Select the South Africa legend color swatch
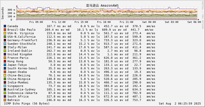Image resolution: width=205 pixels, height=107 pixels. click(x=5, y=96)
